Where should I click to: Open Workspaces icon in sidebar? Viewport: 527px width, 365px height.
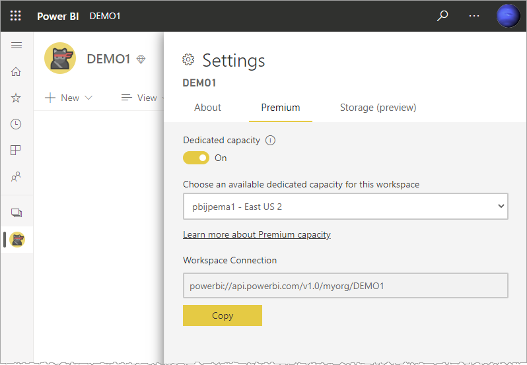[x=17, y=213]
